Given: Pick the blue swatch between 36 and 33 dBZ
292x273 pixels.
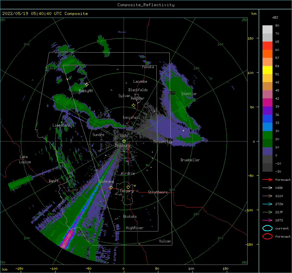Looking at the screenshot, I should tap(267, 119).
